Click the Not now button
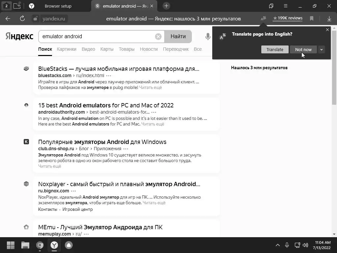The height and width of the screenshot is (253, 337). pos(303,49)
